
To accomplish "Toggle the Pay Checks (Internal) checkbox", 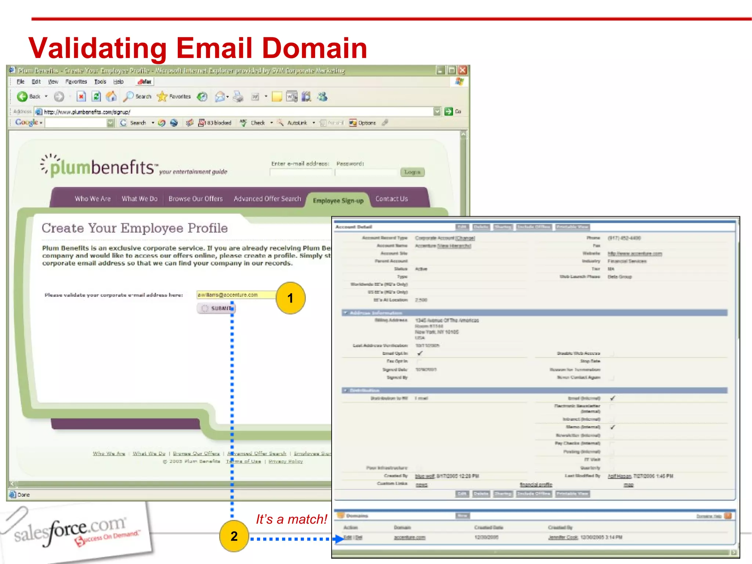I will coord(612,444).
